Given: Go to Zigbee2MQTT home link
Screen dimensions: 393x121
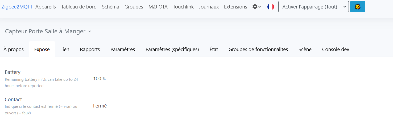Looking at the screenshot, I should (17, 7).
